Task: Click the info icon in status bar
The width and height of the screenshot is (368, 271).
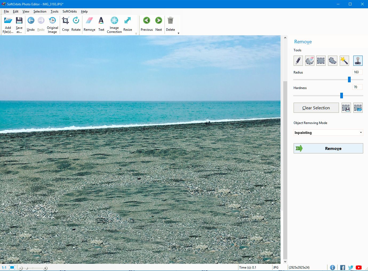Action: 333,268
